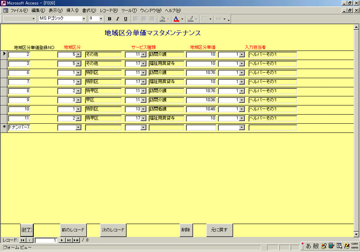Open the ファイル(F) menu
Viewport: 360px width, 252px height.
[18, 10]
